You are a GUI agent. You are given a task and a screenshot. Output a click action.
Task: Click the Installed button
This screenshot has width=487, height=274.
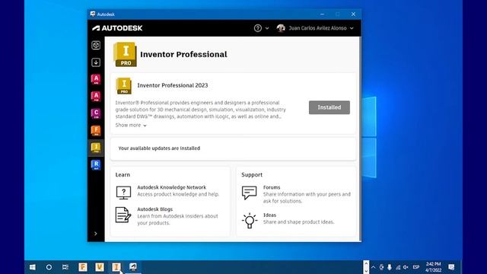tap(329, 107)
